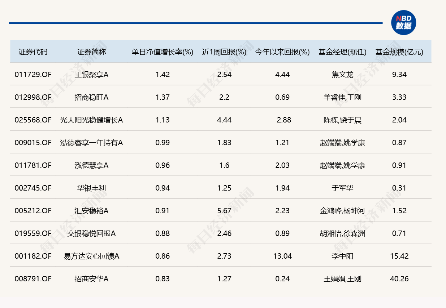Click year-to-date return 13.04
Screen dimensions: 446x308
(x=282, y=256)
